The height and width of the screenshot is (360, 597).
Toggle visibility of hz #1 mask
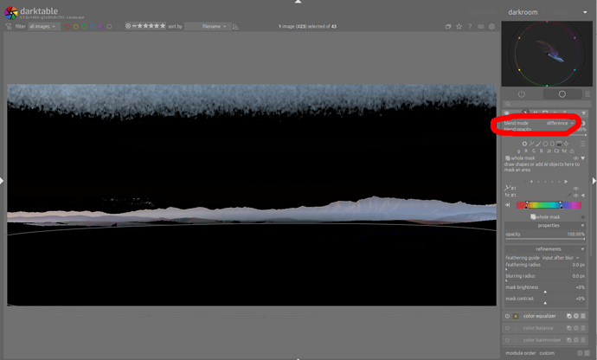coord(575,195)
